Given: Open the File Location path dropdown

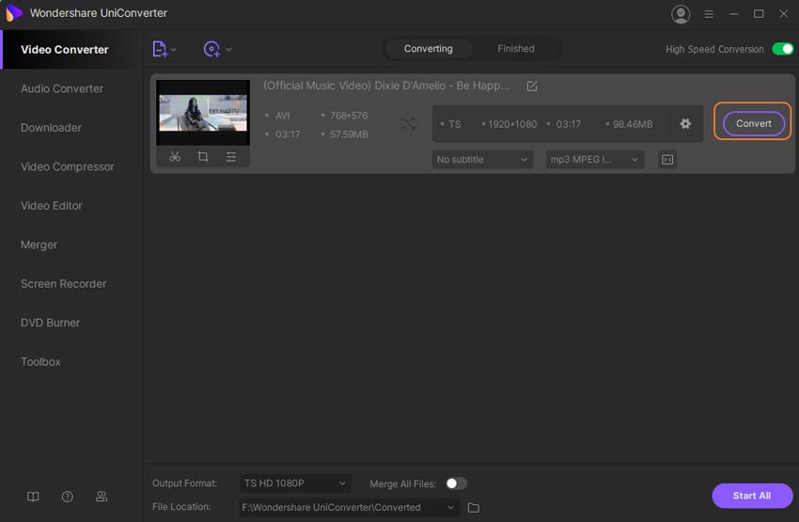Looking at the screenshot, I should tap(350, 507).
